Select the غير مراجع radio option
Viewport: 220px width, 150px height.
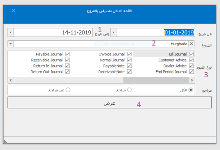coord(68,90)
